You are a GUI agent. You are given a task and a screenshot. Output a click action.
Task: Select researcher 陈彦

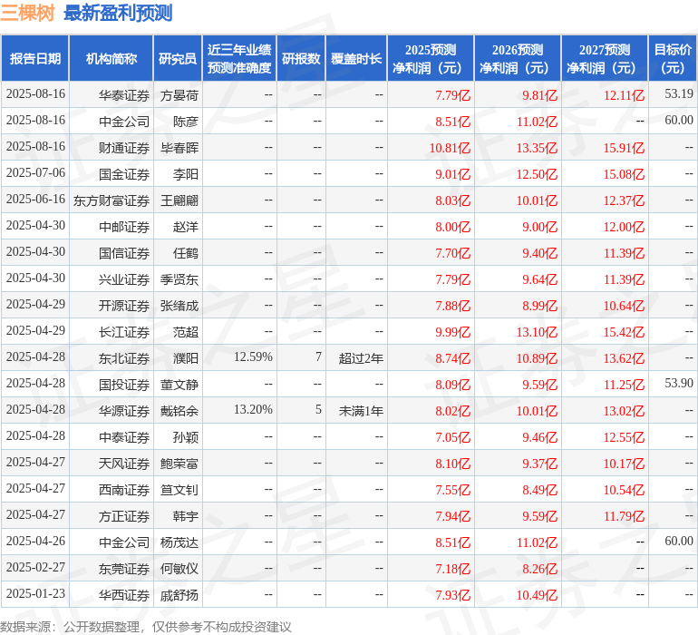(x=186, y=122)
